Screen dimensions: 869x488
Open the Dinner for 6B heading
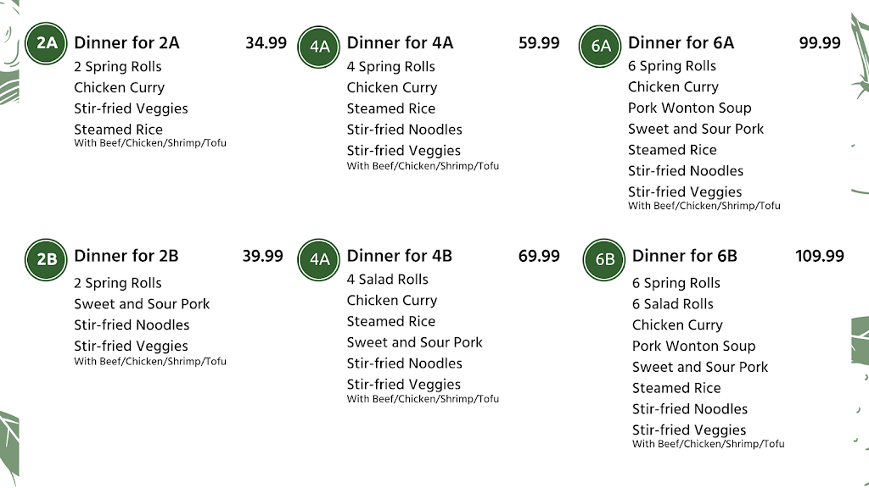[685, 256]
